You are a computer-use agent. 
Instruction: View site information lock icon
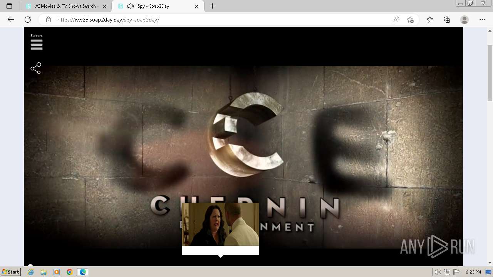[49, 20]
